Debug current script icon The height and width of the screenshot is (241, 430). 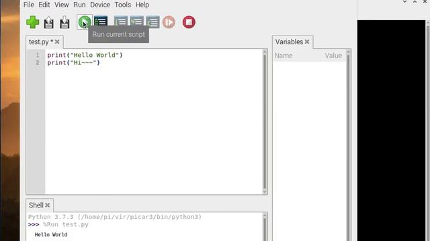[101, 21]
